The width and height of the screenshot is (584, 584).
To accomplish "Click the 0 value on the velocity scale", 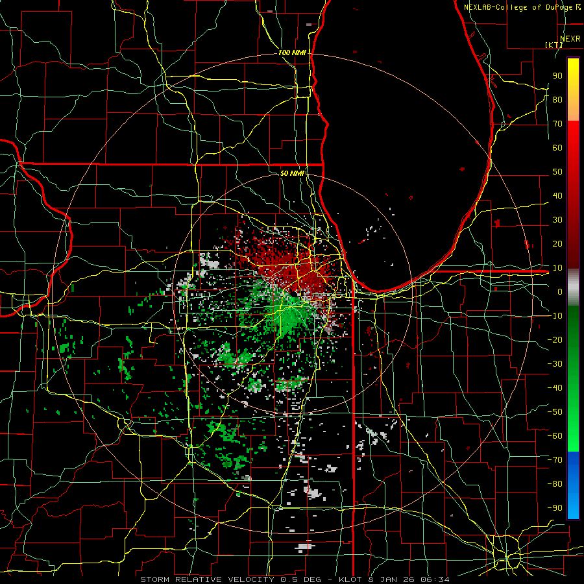I will (x=560, y=292).
